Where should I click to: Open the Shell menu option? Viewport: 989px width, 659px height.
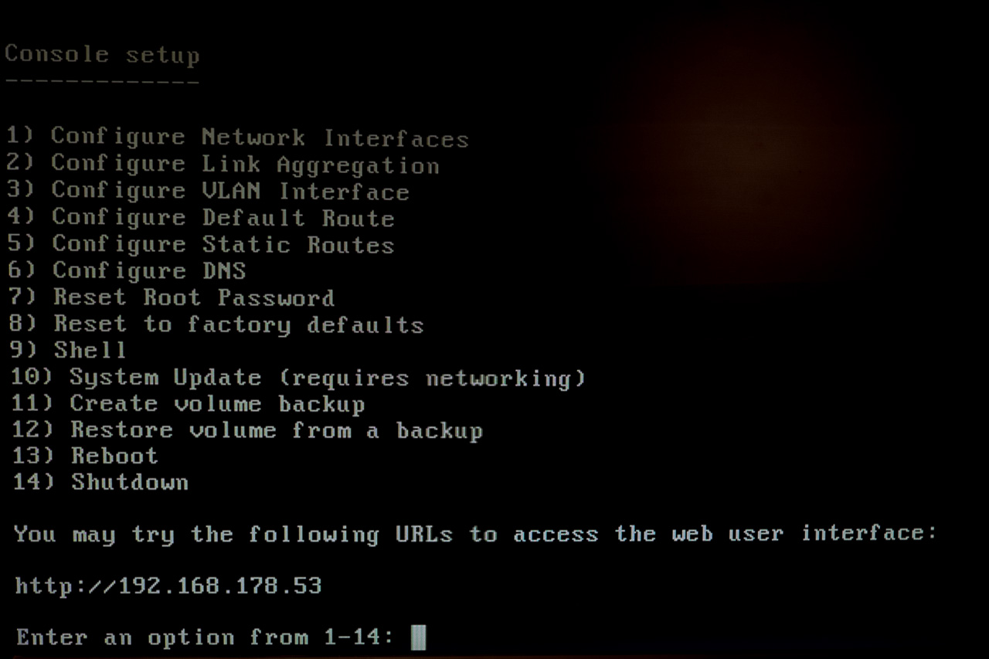tap(67, 350)
